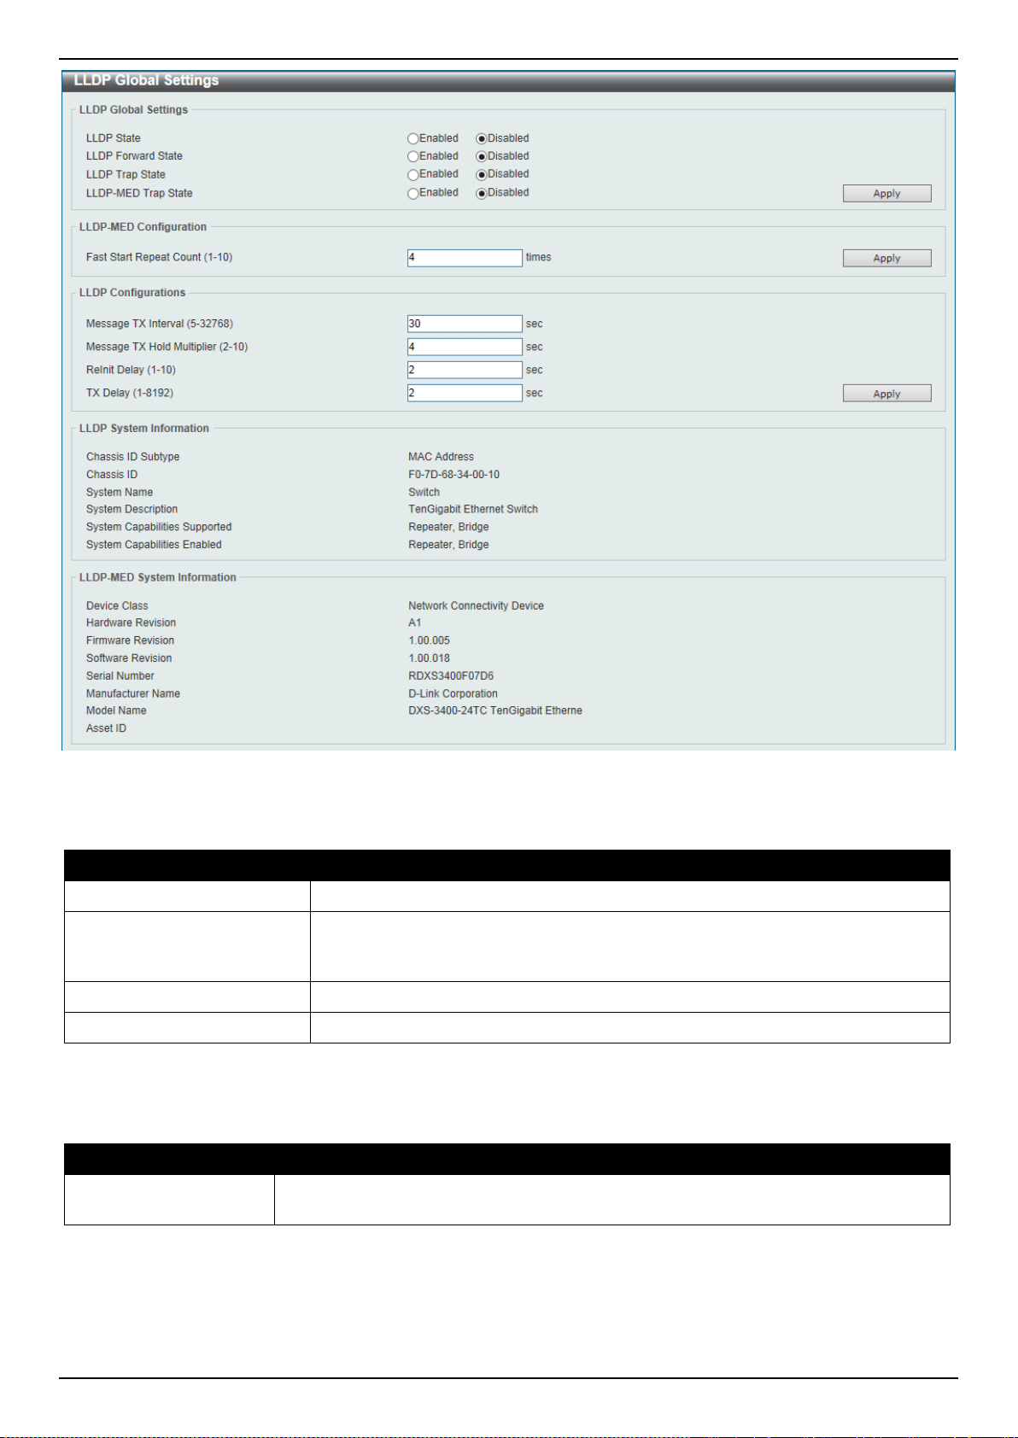Focus the Message TX Interval field
This screenshot has width=1018, height=1438.
[465, 324]
